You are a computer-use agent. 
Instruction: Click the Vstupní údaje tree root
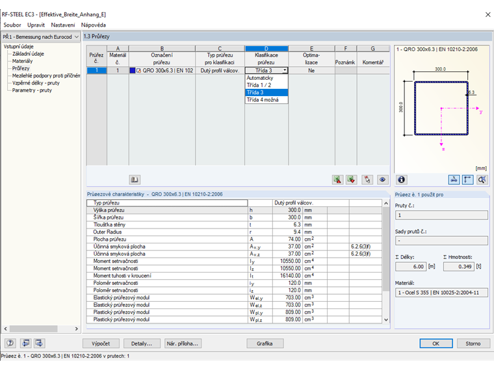coord(19,47)
